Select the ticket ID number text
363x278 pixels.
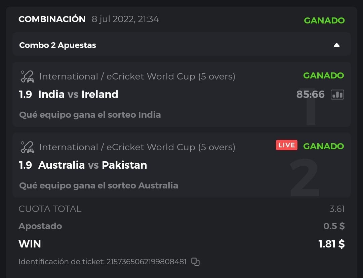click(146, 262)
